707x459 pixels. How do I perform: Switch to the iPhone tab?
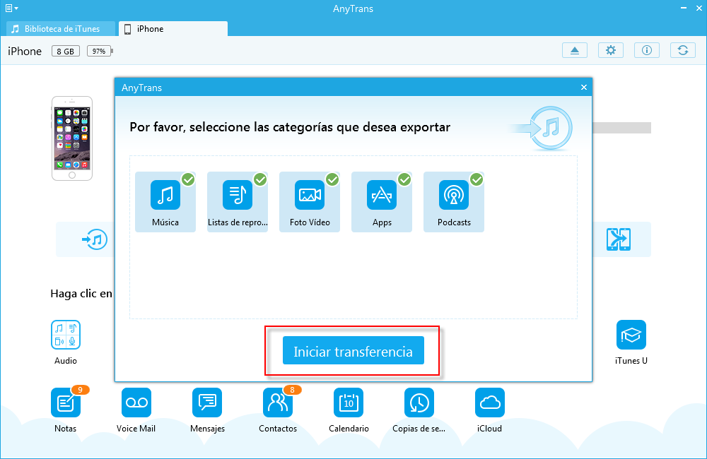click(173, 29)
